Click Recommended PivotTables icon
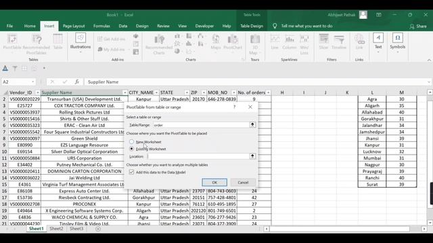The height and width of the screenshot is (243, 433). pos(36,44)
